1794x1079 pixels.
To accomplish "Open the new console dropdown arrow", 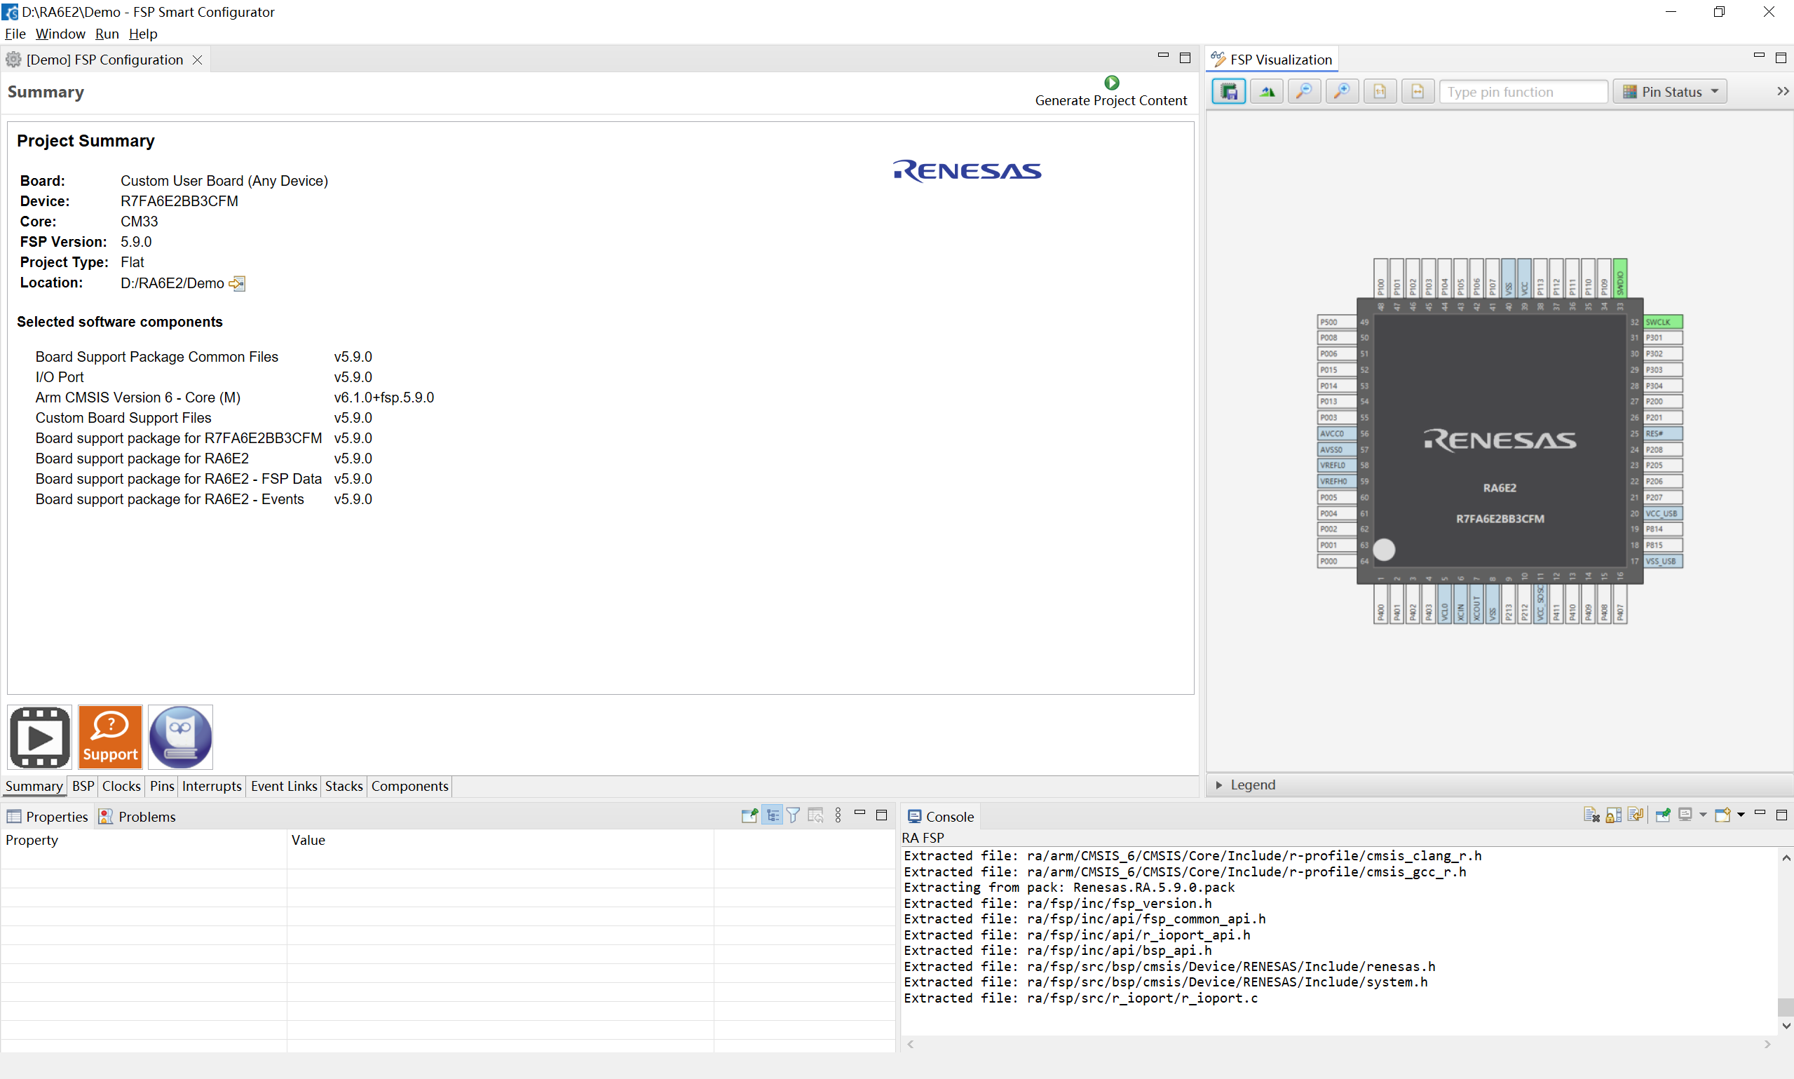I will pyautogui.click(x=1741, y=815).
